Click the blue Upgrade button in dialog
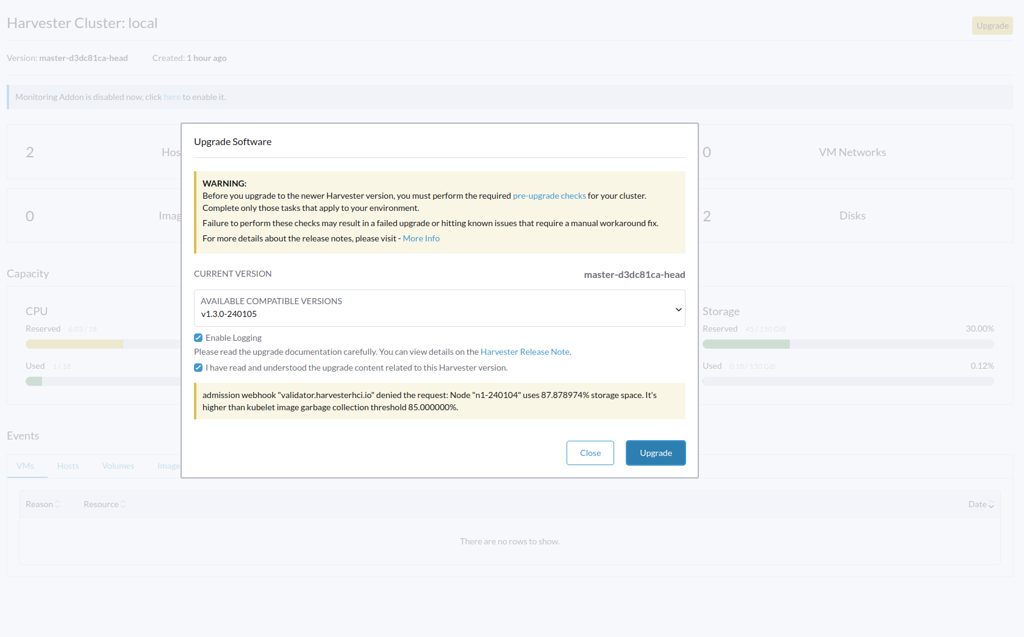Viewport: 1024px width, 637px height. point(656,453)
